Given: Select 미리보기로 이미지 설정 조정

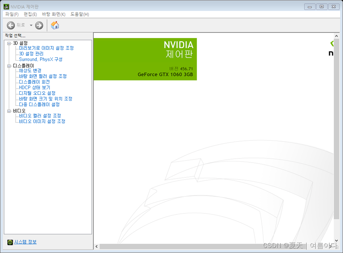Looking at the screenshot, I should (x=46, y=48).
